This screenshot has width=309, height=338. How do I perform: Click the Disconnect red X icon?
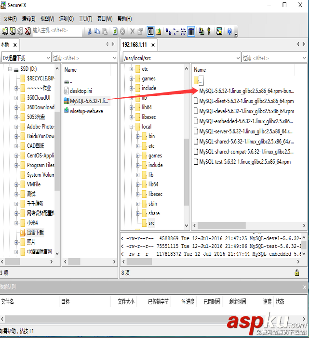(x=27, y=31)
